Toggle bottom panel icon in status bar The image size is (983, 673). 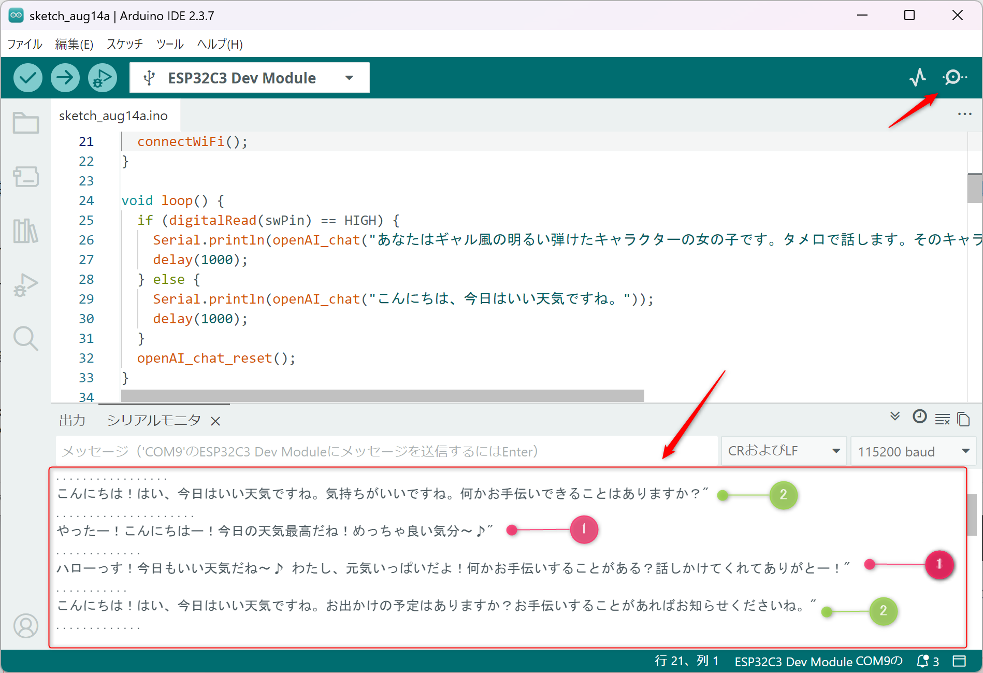click(x=959, y=661)
